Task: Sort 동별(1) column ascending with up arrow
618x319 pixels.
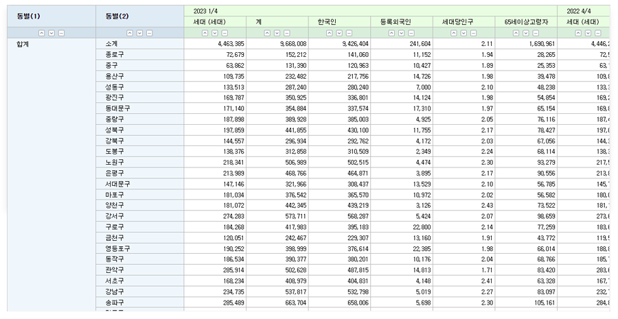Action: (x=42, y=32)
